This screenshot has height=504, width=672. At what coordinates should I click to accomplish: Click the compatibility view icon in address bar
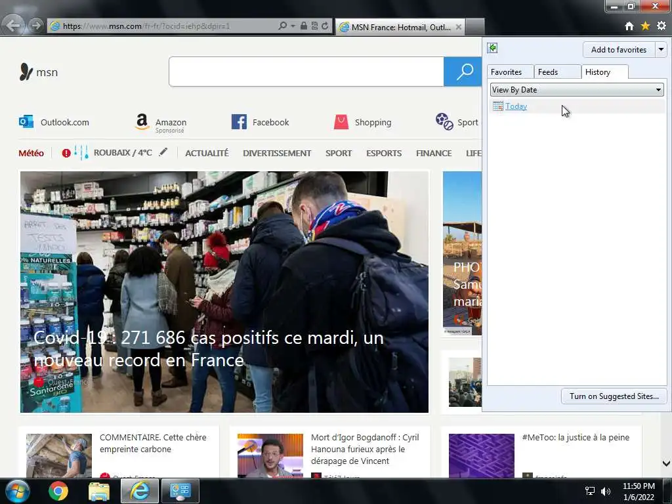[x=314, y=26]
